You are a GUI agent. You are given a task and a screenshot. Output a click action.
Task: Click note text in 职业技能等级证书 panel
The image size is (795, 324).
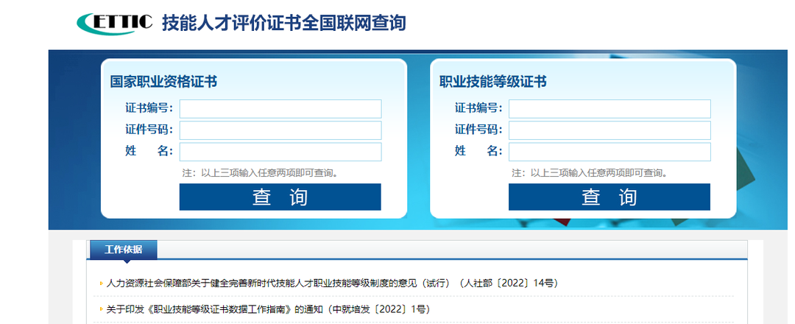click(590, 173)
